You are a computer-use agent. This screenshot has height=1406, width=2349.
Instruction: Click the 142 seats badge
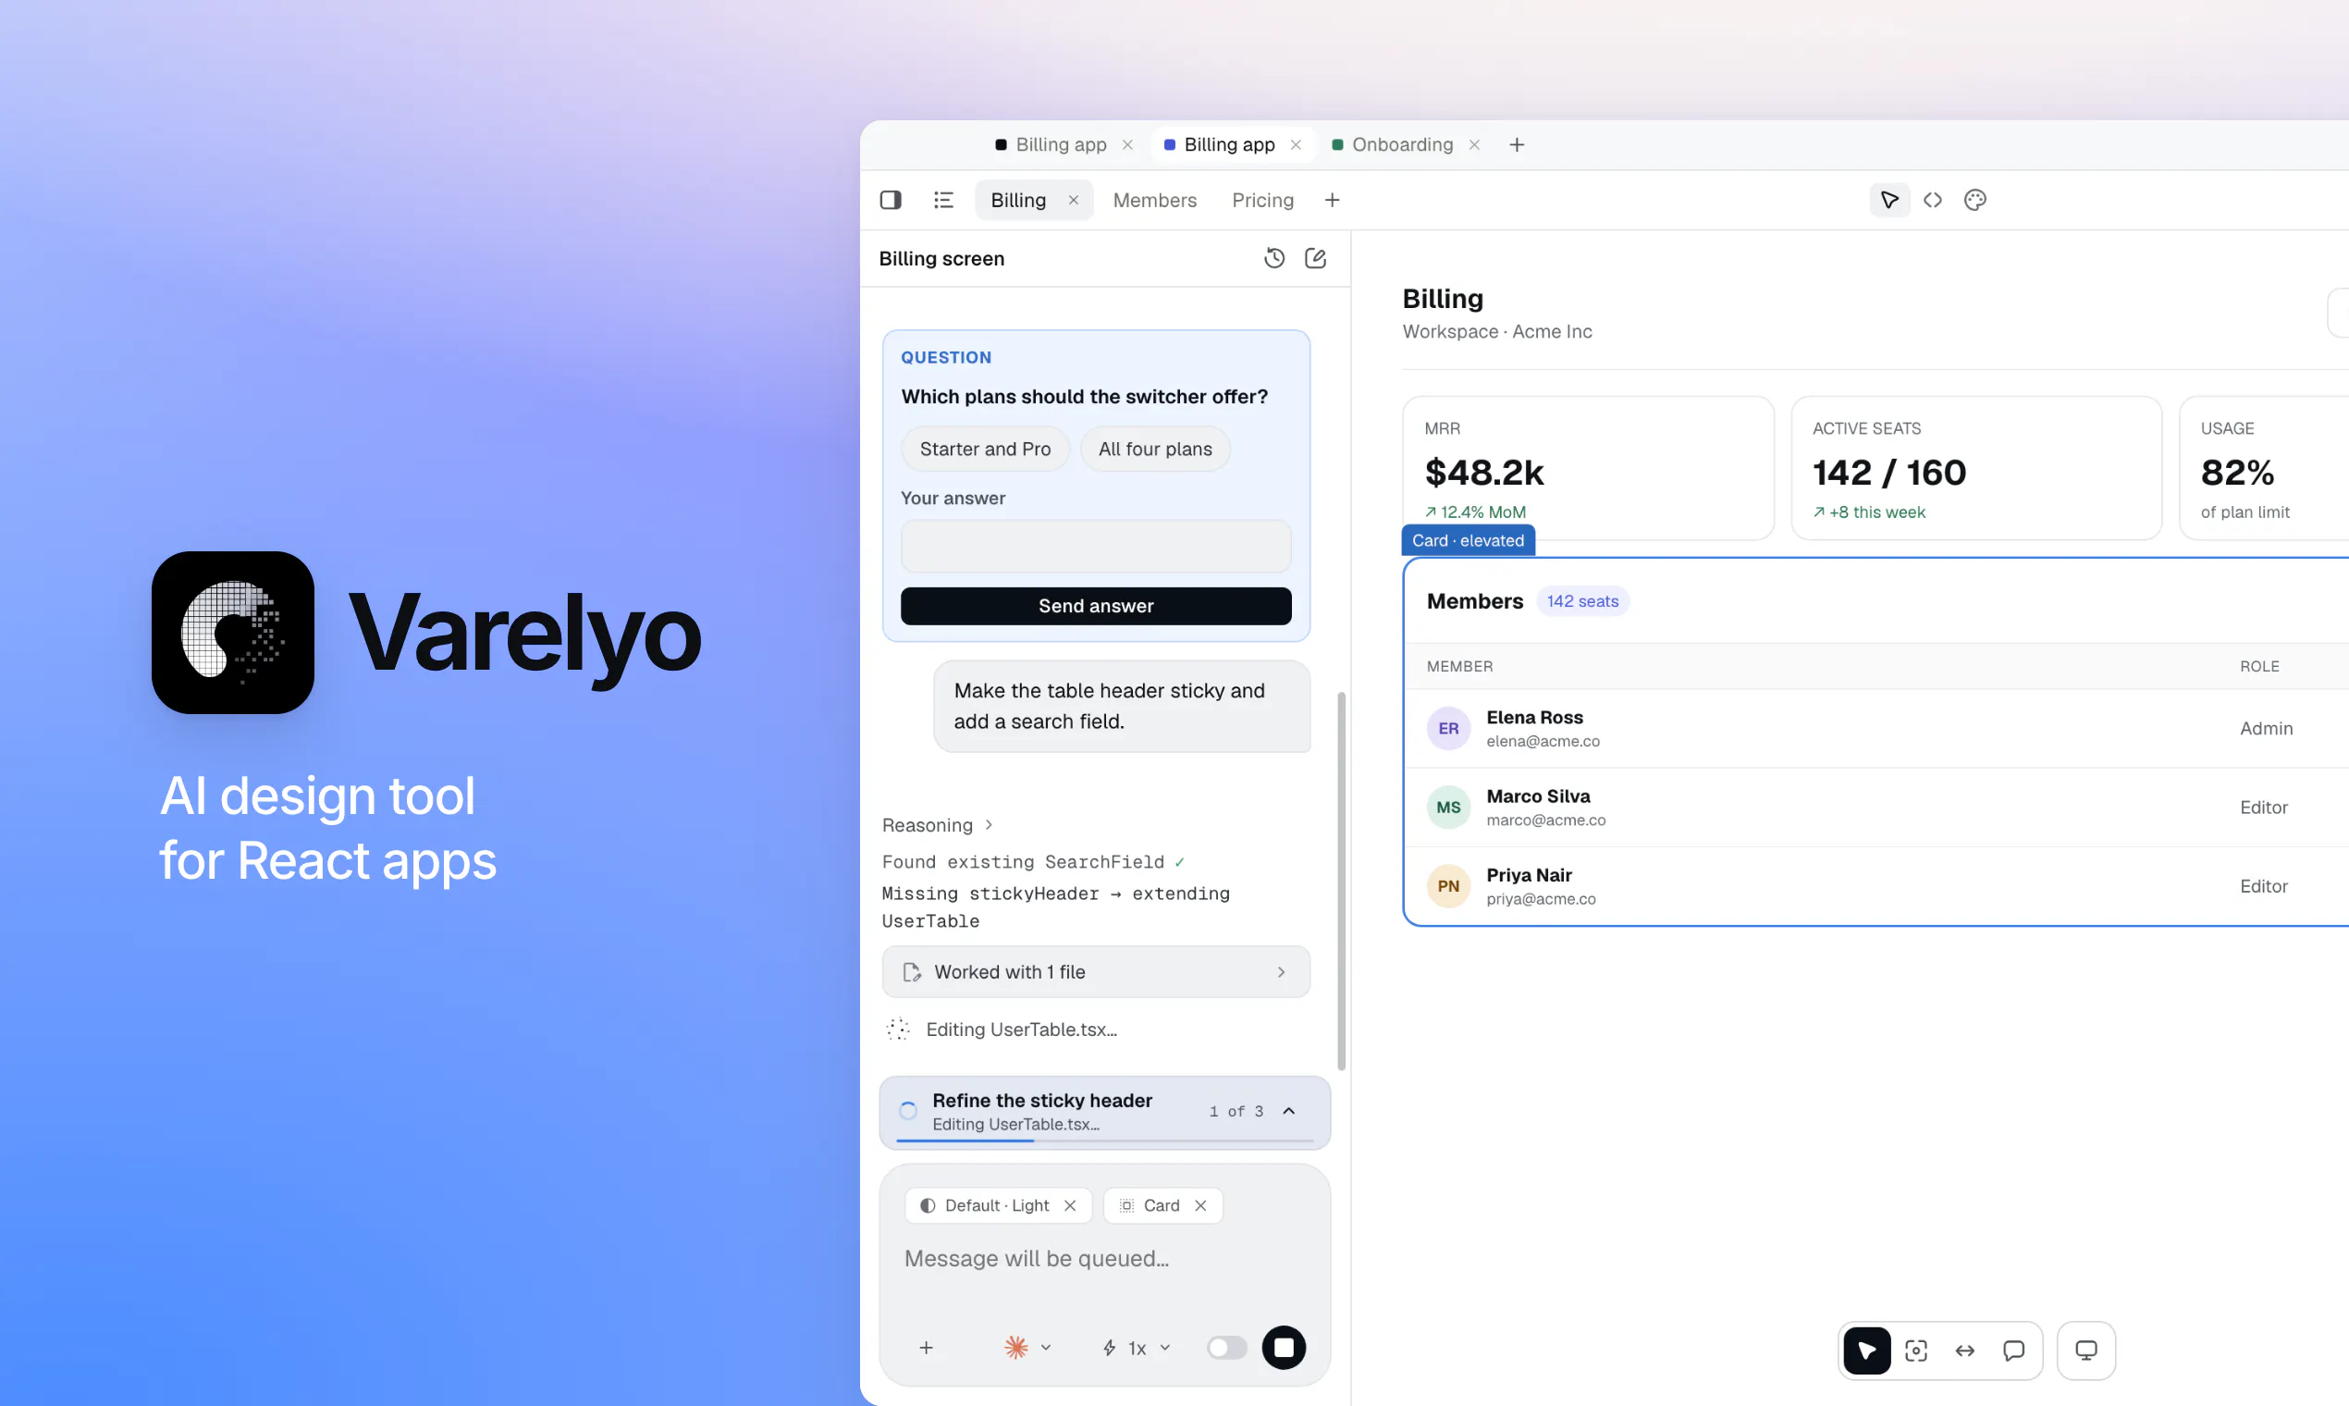[1581, 600]
